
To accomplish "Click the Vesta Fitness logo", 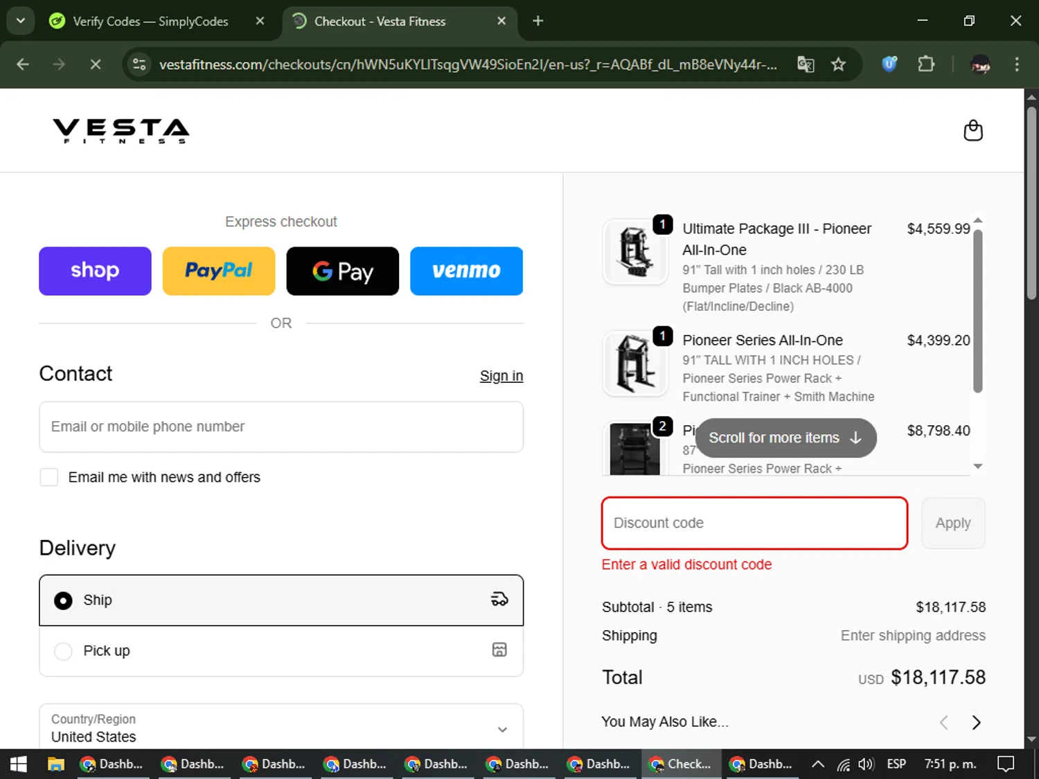I will pyautogui.click(x=121, y=130).
